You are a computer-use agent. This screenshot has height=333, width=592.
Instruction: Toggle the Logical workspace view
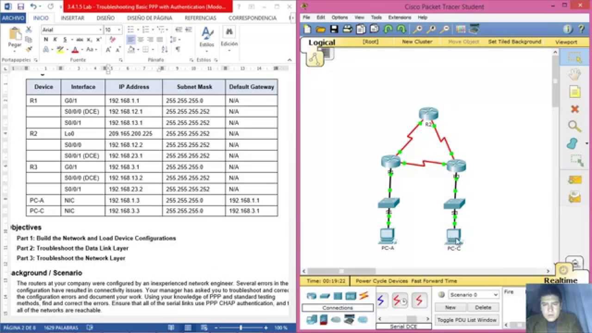coord(321,43)
